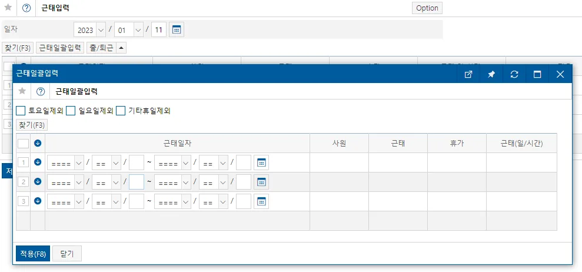
Task: Click help icon in 근태일괄입력 popup
Action: [41, 91]
